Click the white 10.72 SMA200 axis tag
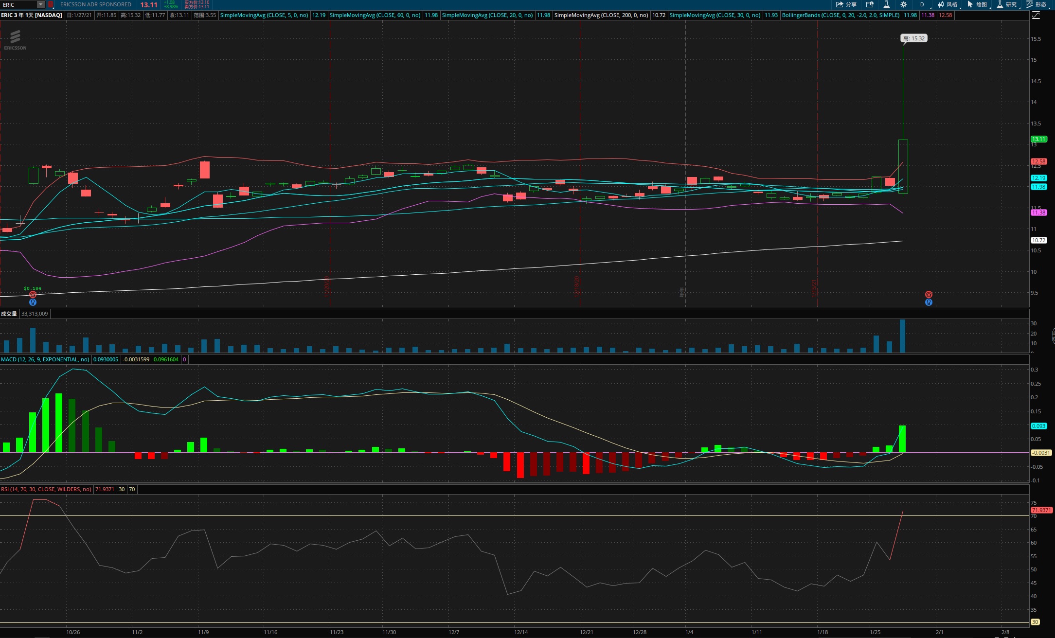The height and width of the screenshot is (638, 1055). coord(1038,240)
